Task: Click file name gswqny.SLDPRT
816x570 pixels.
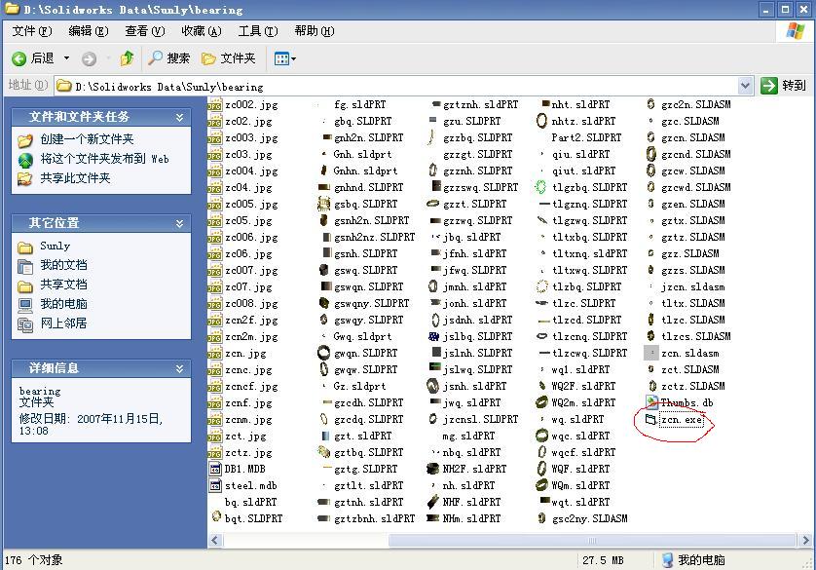Action: (x=372, y=303)
